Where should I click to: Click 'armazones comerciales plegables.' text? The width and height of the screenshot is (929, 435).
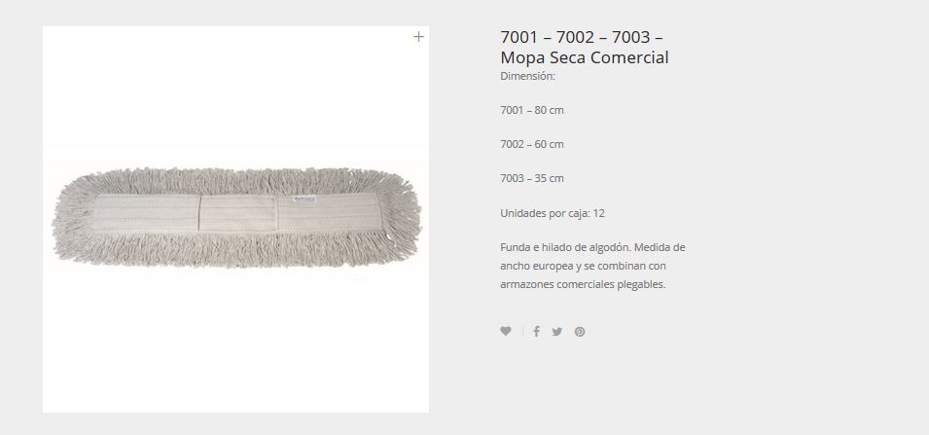point(583,284)
